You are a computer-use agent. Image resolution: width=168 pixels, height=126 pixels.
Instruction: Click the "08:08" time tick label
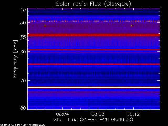[x=98, y=114]
